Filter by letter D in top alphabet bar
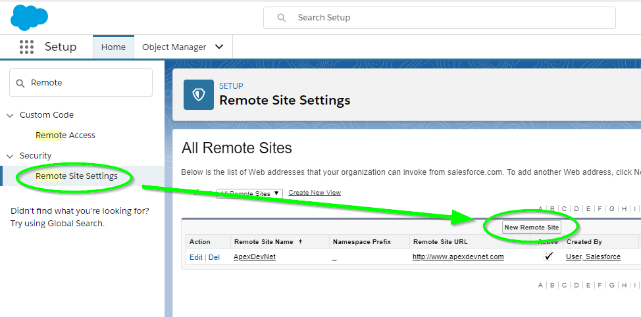 pos(577,208)
